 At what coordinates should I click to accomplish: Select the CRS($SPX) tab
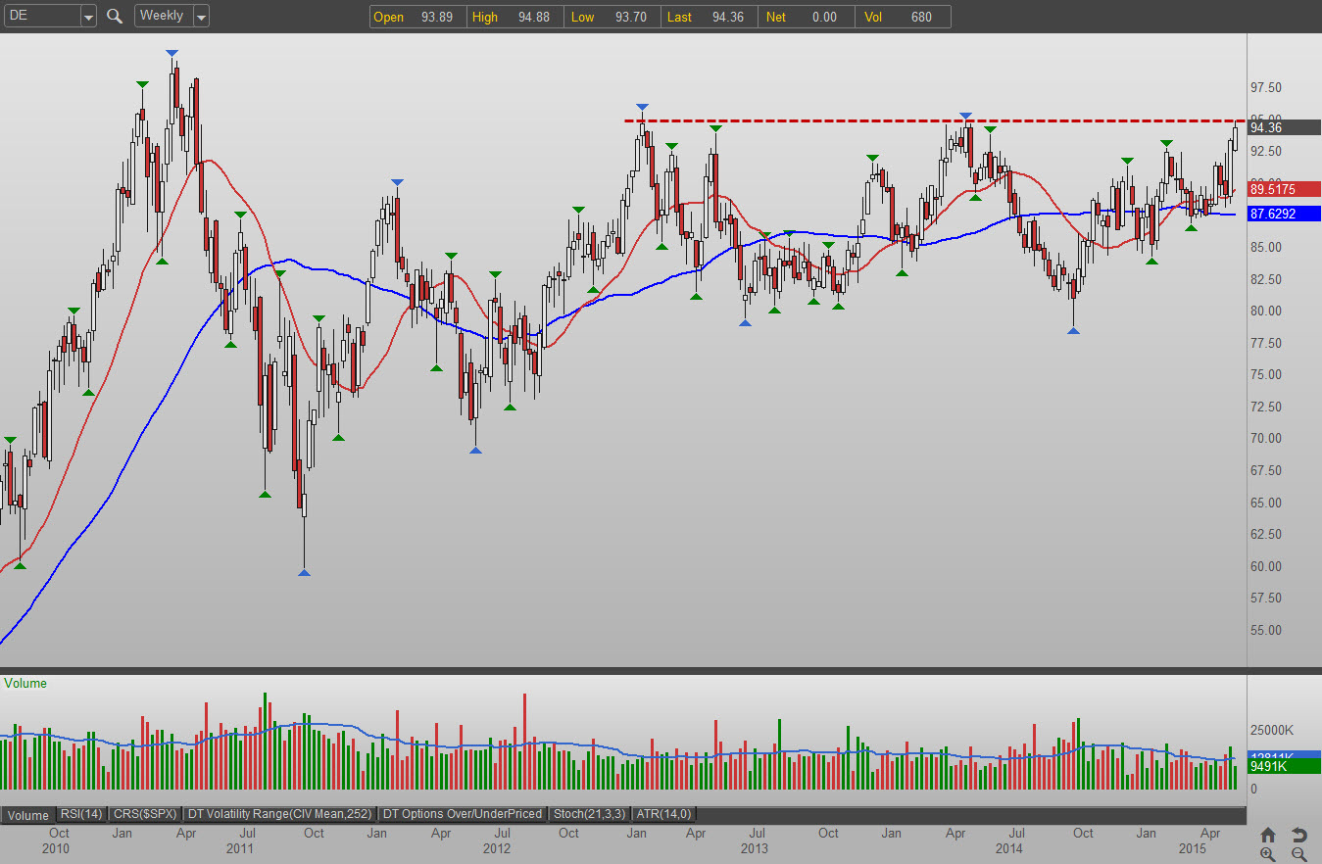point(144,814)
